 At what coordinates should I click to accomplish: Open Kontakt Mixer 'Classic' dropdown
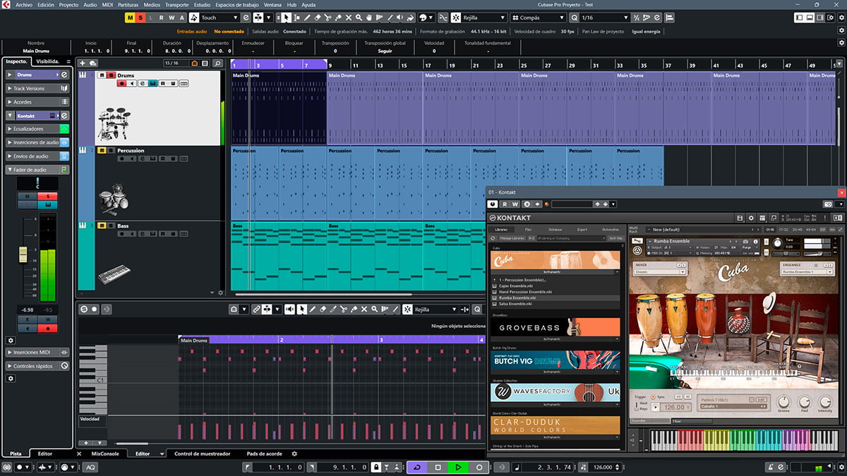(x=660, y=271)
